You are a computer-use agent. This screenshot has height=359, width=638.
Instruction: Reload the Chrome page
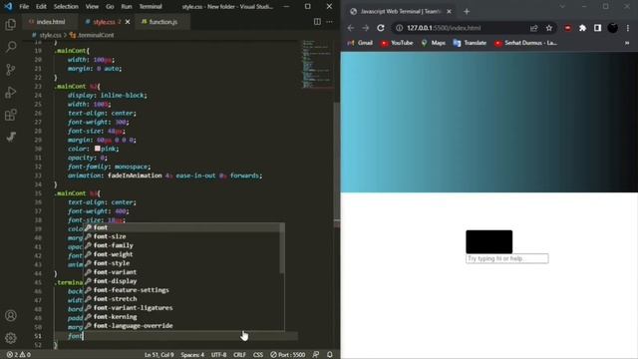(x=381, y=28)
